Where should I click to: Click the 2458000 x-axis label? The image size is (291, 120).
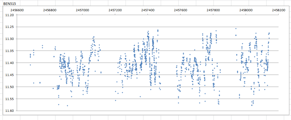click(246, 10)
